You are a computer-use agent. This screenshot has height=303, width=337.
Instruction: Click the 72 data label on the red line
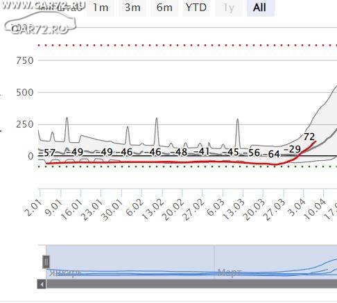click(x=309, y=137)
